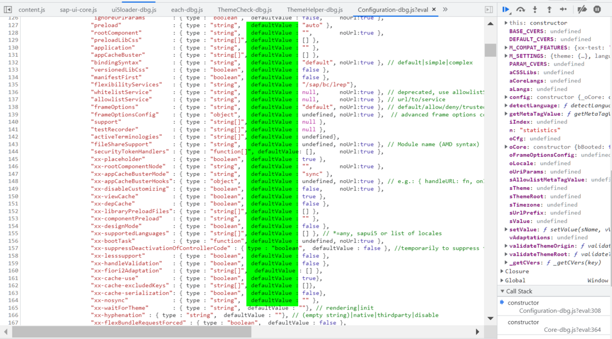Expand the _getCVers function entry
612x339 pixels.
click(506, 263)
